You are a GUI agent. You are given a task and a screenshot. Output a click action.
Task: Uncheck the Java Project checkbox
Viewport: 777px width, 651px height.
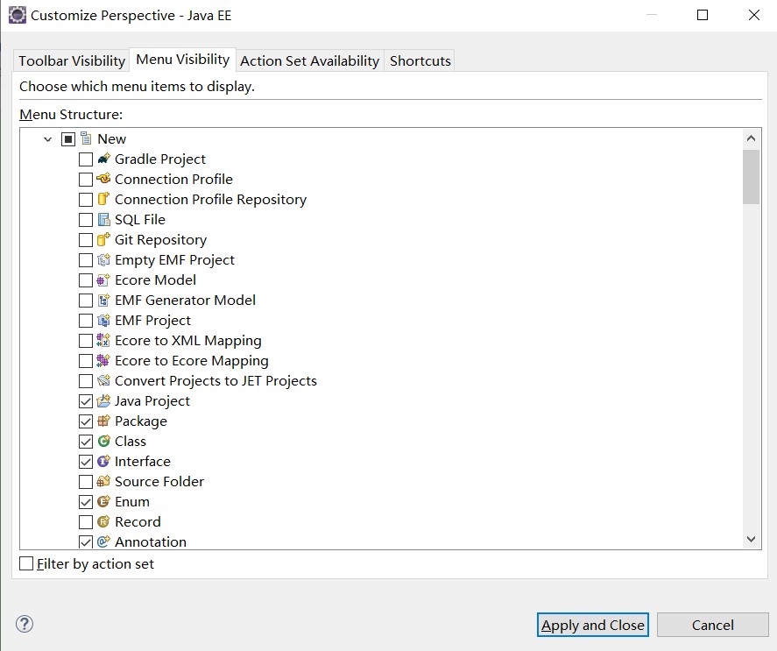pyautogui.click(x=86, y=401)
